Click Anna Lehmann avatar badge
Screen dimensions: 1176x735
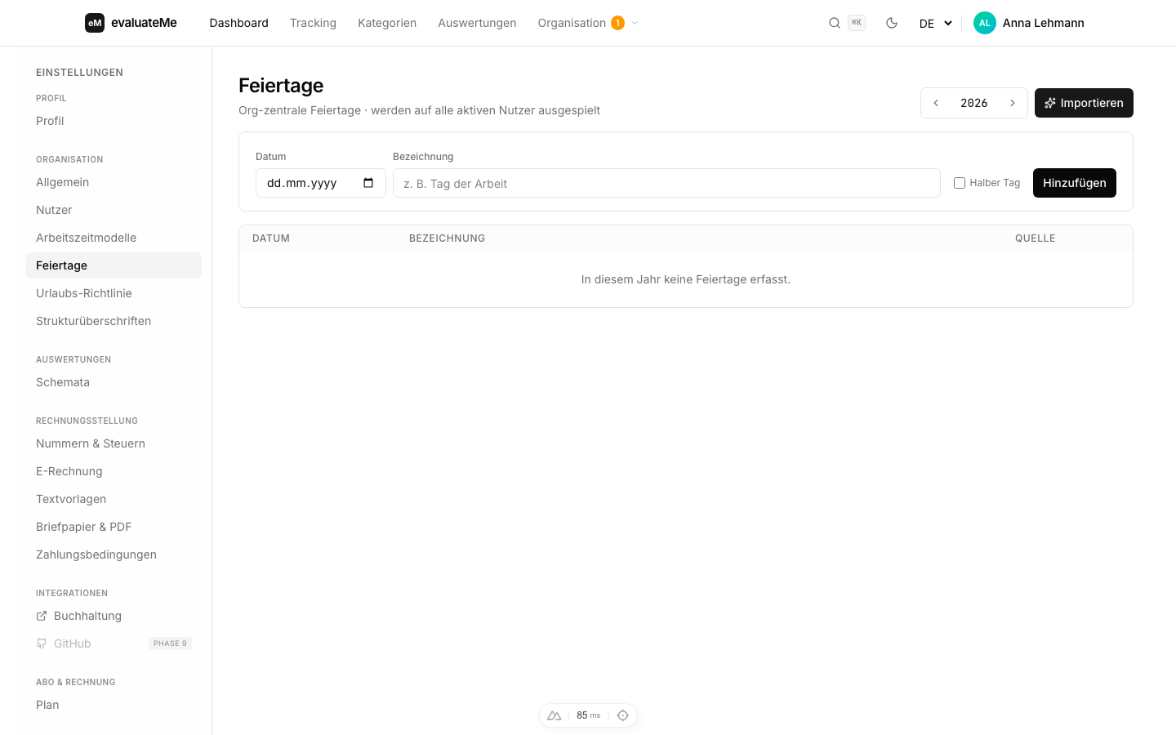point(985,23)
